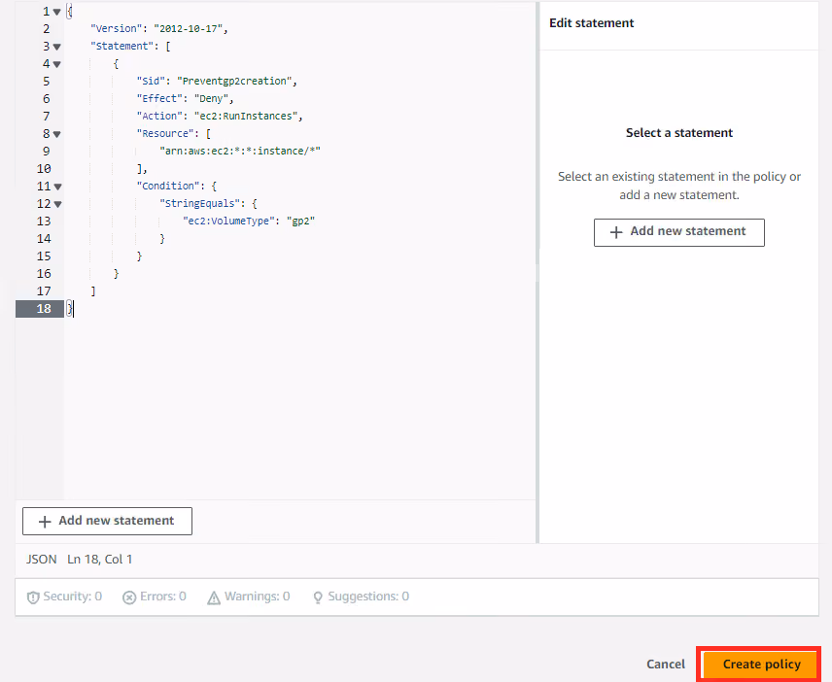832x682 pixels.
Task: Collapse the fold arrow on line 1
Action: pos(56,12)
